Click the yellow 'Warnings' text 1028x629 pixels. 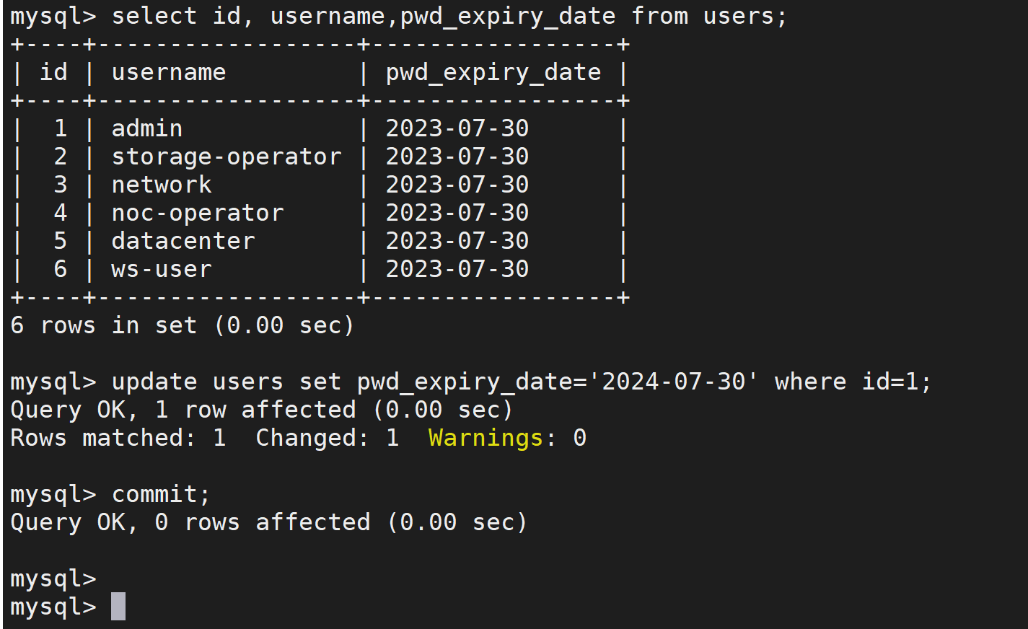click(486, 438)
